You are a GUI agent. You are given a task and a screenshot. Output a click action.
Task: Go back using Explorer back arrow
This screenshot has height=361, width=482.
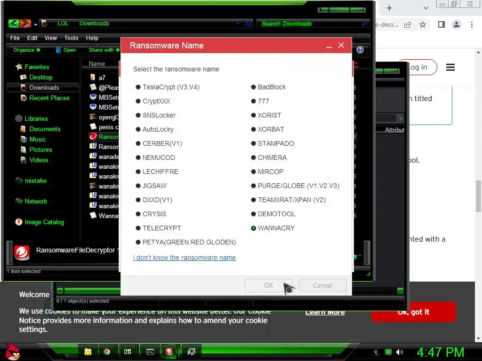pos(14,24)
